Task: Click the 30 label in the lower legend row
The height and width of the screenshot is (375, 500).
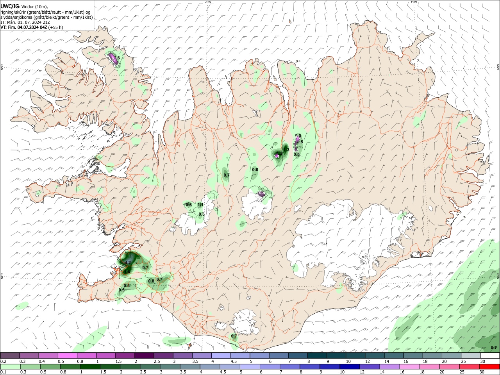Action: coord(482,372)
